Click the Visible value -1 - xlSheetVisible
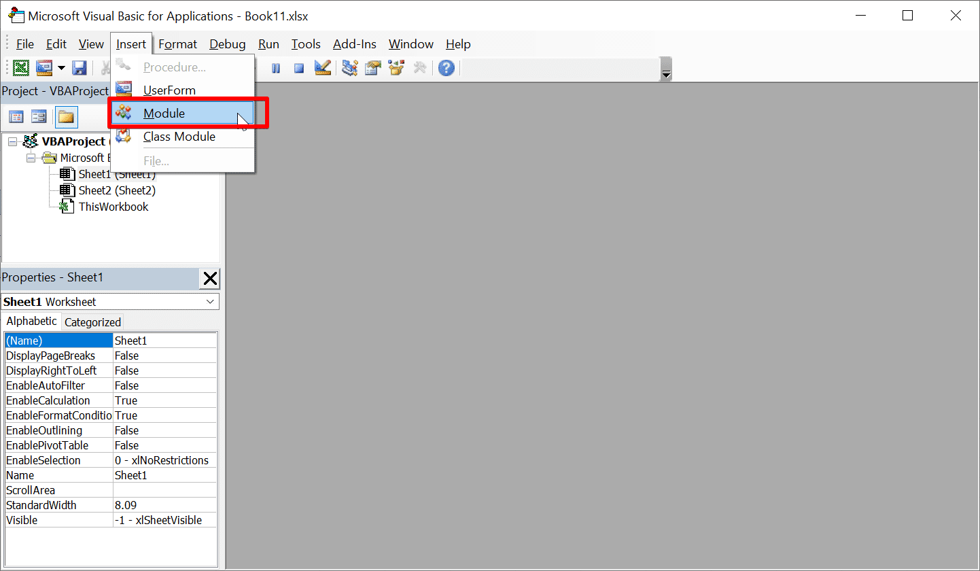Screen dimensions: 980x571 tap(165, 520)
